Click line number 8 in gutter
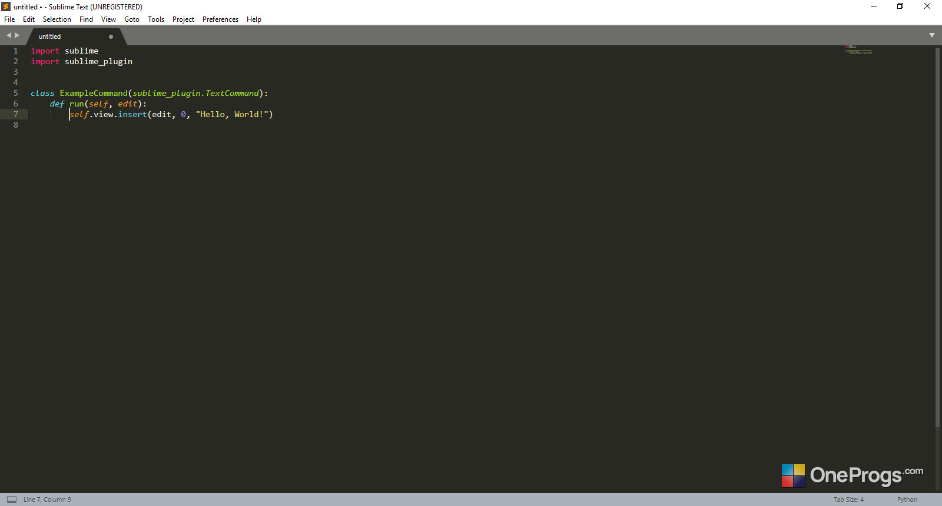The height and width of the screenshot is (506, 942). (16, 125)
